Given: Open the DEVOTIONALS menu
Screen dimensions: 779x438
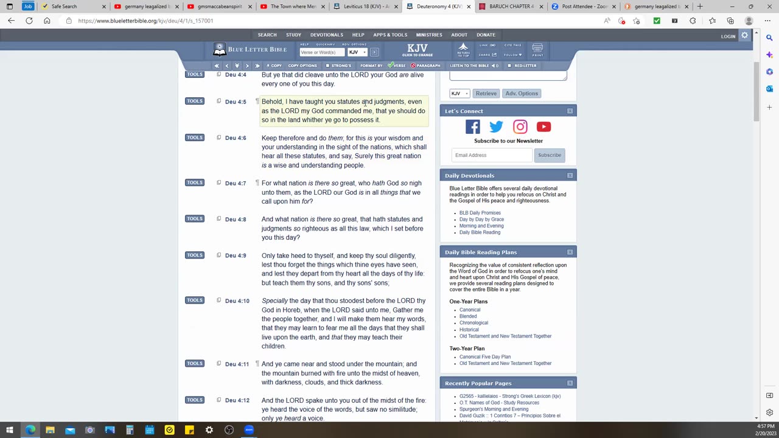Looking at the screenshot, I should pos(327,35).
